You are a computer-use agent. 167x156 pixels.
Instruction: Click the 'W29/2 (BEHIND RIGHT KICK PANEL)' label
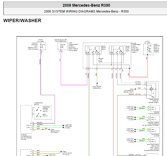55,131
